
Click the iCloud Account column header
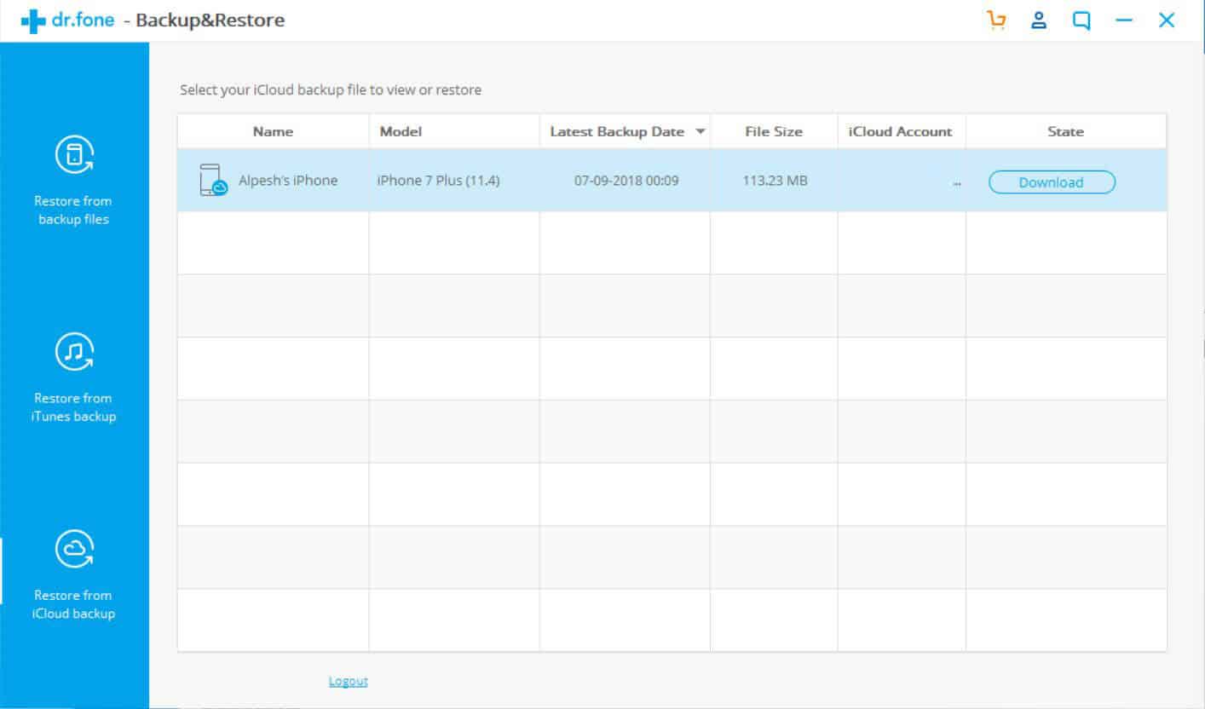click(902, 131)
